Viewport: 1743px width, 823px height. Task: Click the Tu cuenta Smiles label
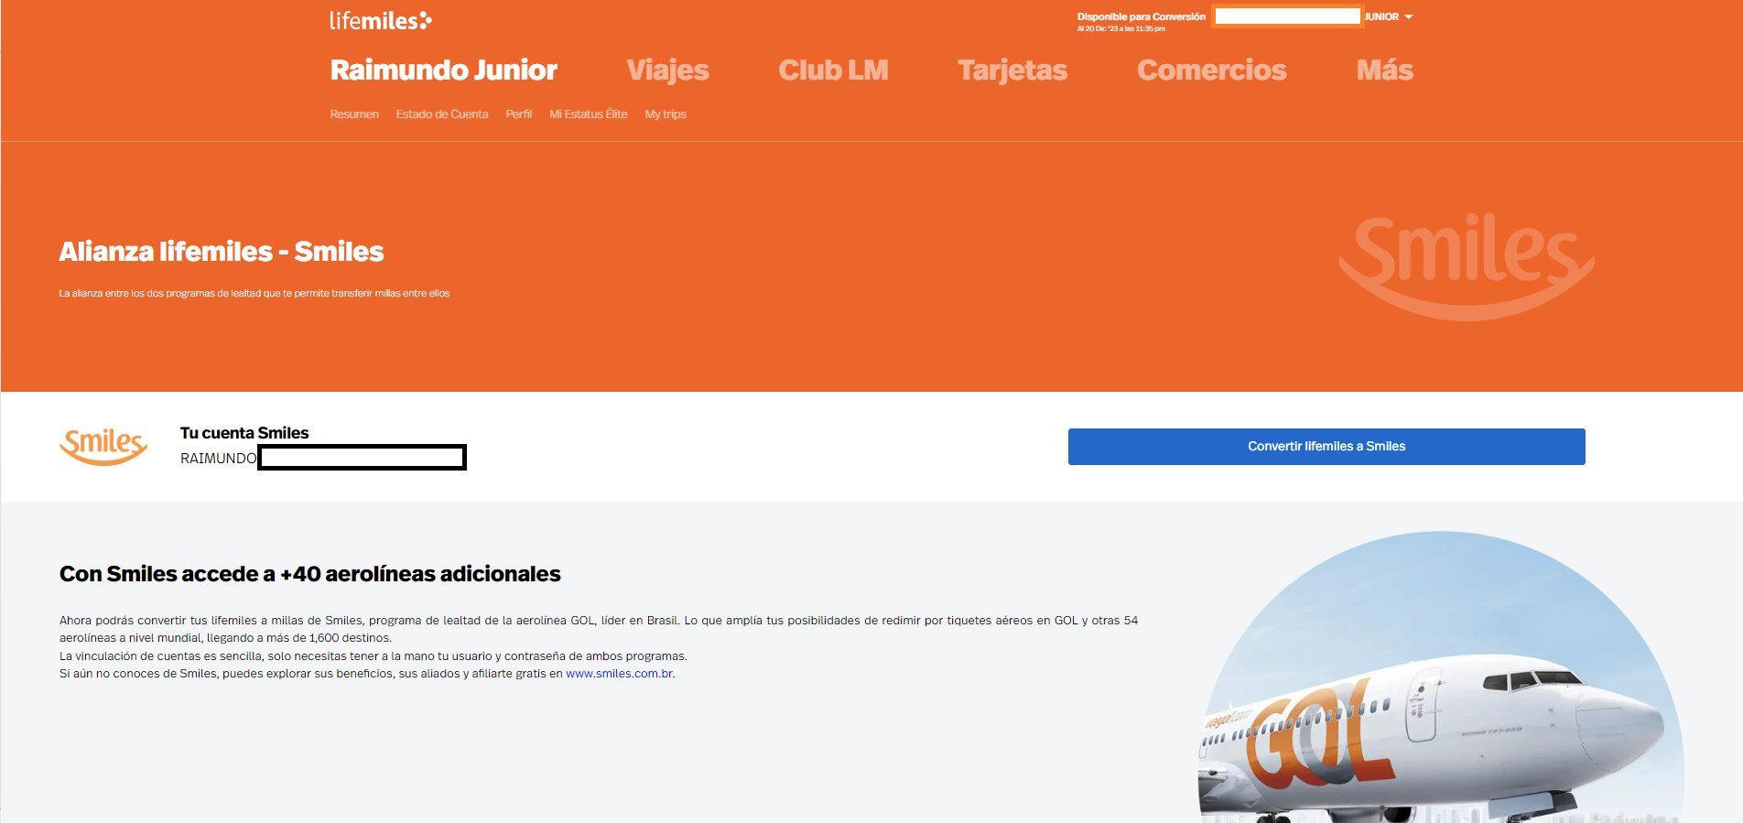tap(244, 433)
